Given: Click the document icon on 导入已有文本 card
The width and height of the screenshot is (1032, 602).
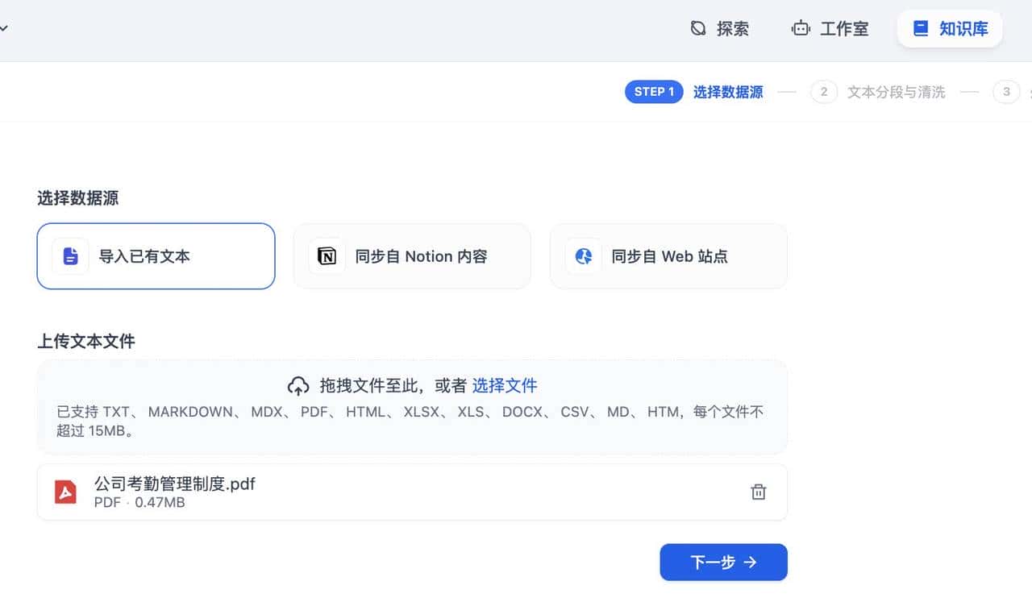Looking at the screenshot, I should [x=69, y=256].
